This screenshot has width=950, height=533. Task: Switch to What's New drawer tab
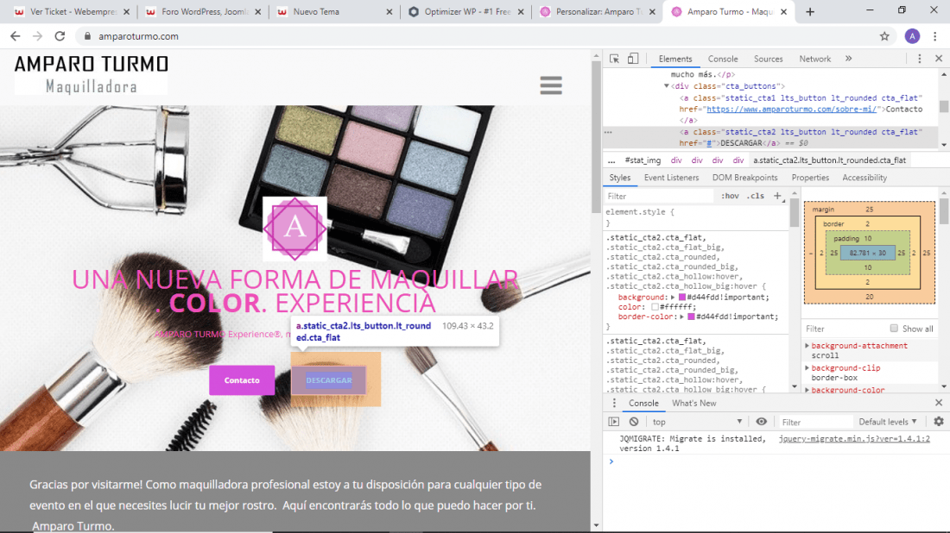tap(693, 403)
